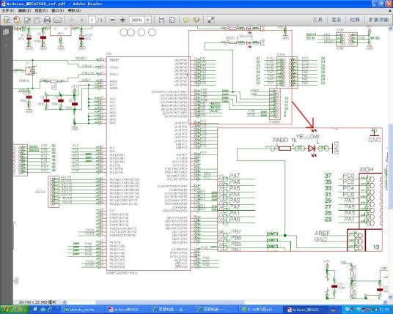Viewport: 393px width, 314px height.
Task: Open the 工具 tools pane
Action: pos(317,20)
